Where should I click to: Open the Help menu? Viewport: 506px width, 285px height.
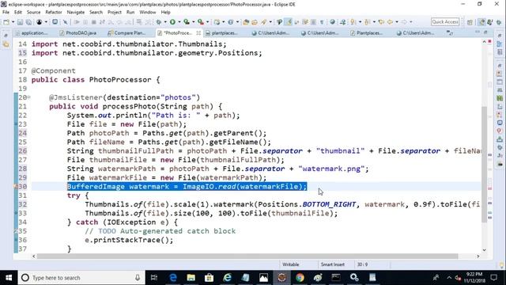[165, 13]
